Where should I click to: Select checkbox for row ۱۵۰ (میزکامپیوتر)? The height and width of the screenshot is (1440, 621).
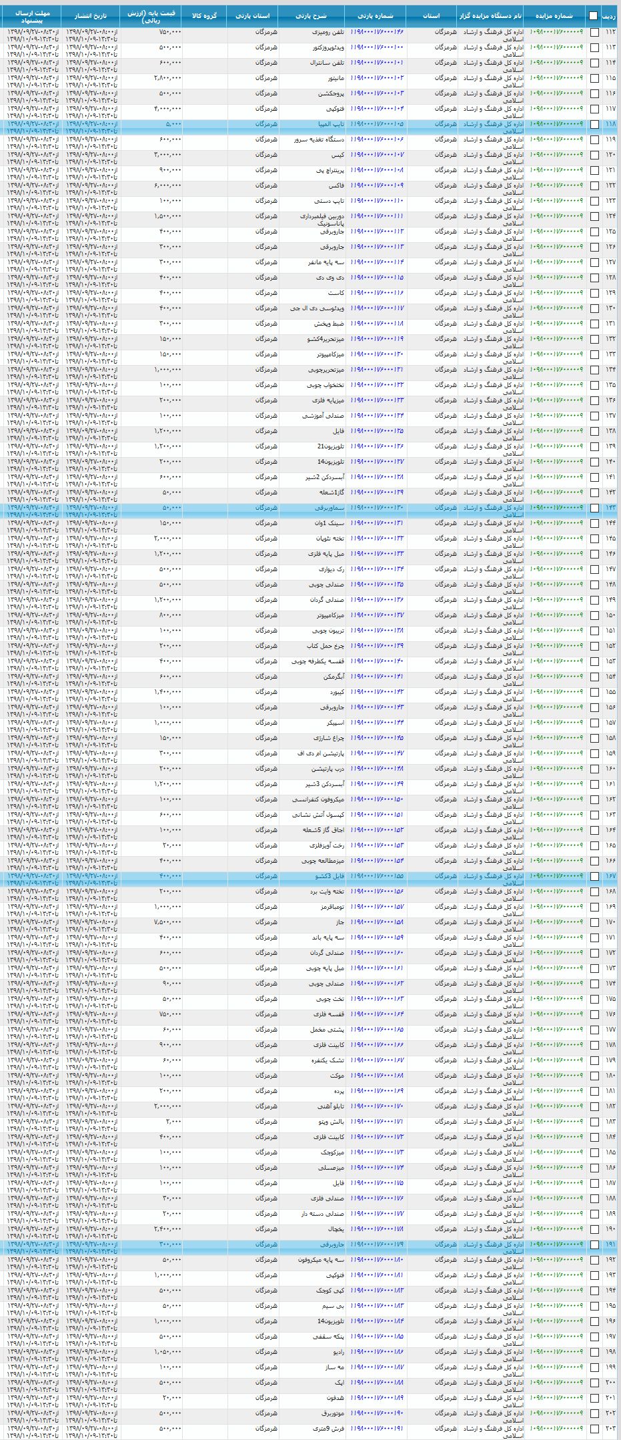(594, 616)
